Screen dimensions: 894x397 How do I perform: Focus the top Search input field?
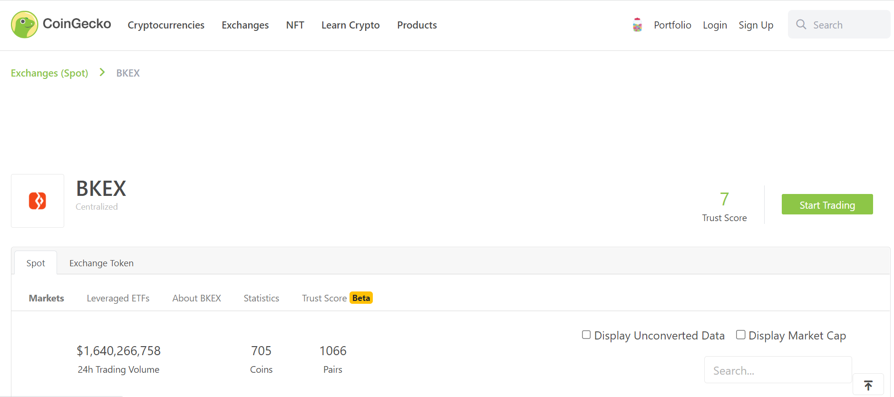[839, 24]
